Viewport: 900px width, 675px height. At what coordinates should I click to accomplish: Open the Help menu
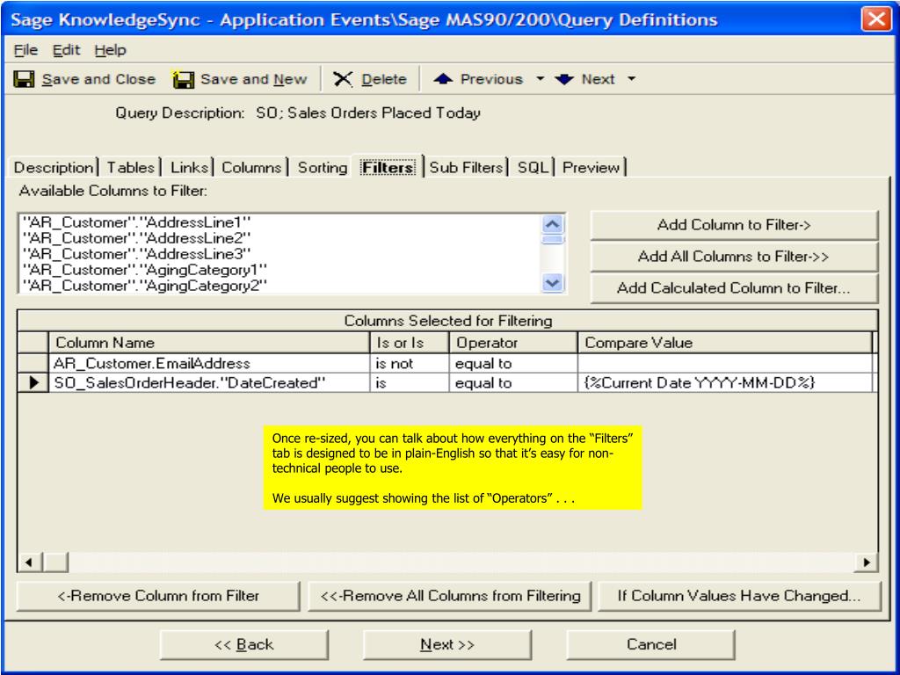tap(110, 50)
